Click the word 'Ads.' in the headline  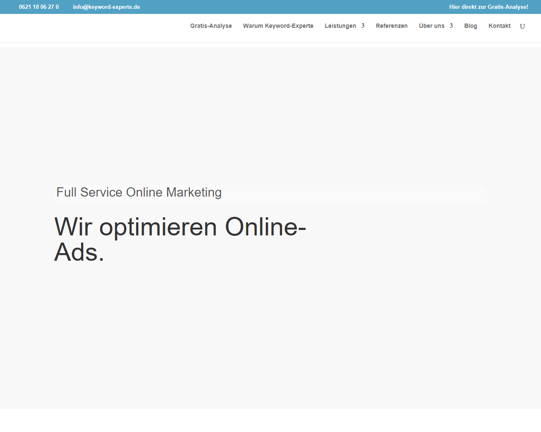[79, 252]
